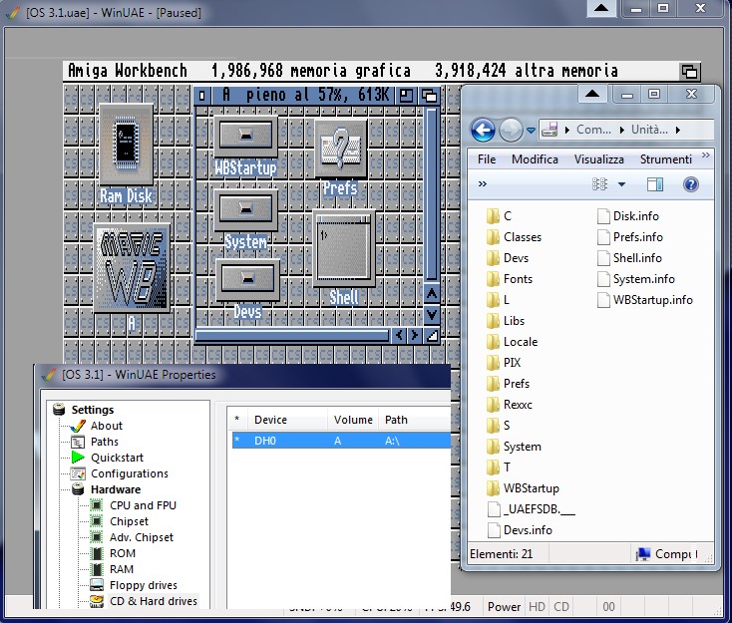This screenshot has height=623, width=732.
Task: Open the Ram Disk icon on Workbench
Action: [126, 143]
